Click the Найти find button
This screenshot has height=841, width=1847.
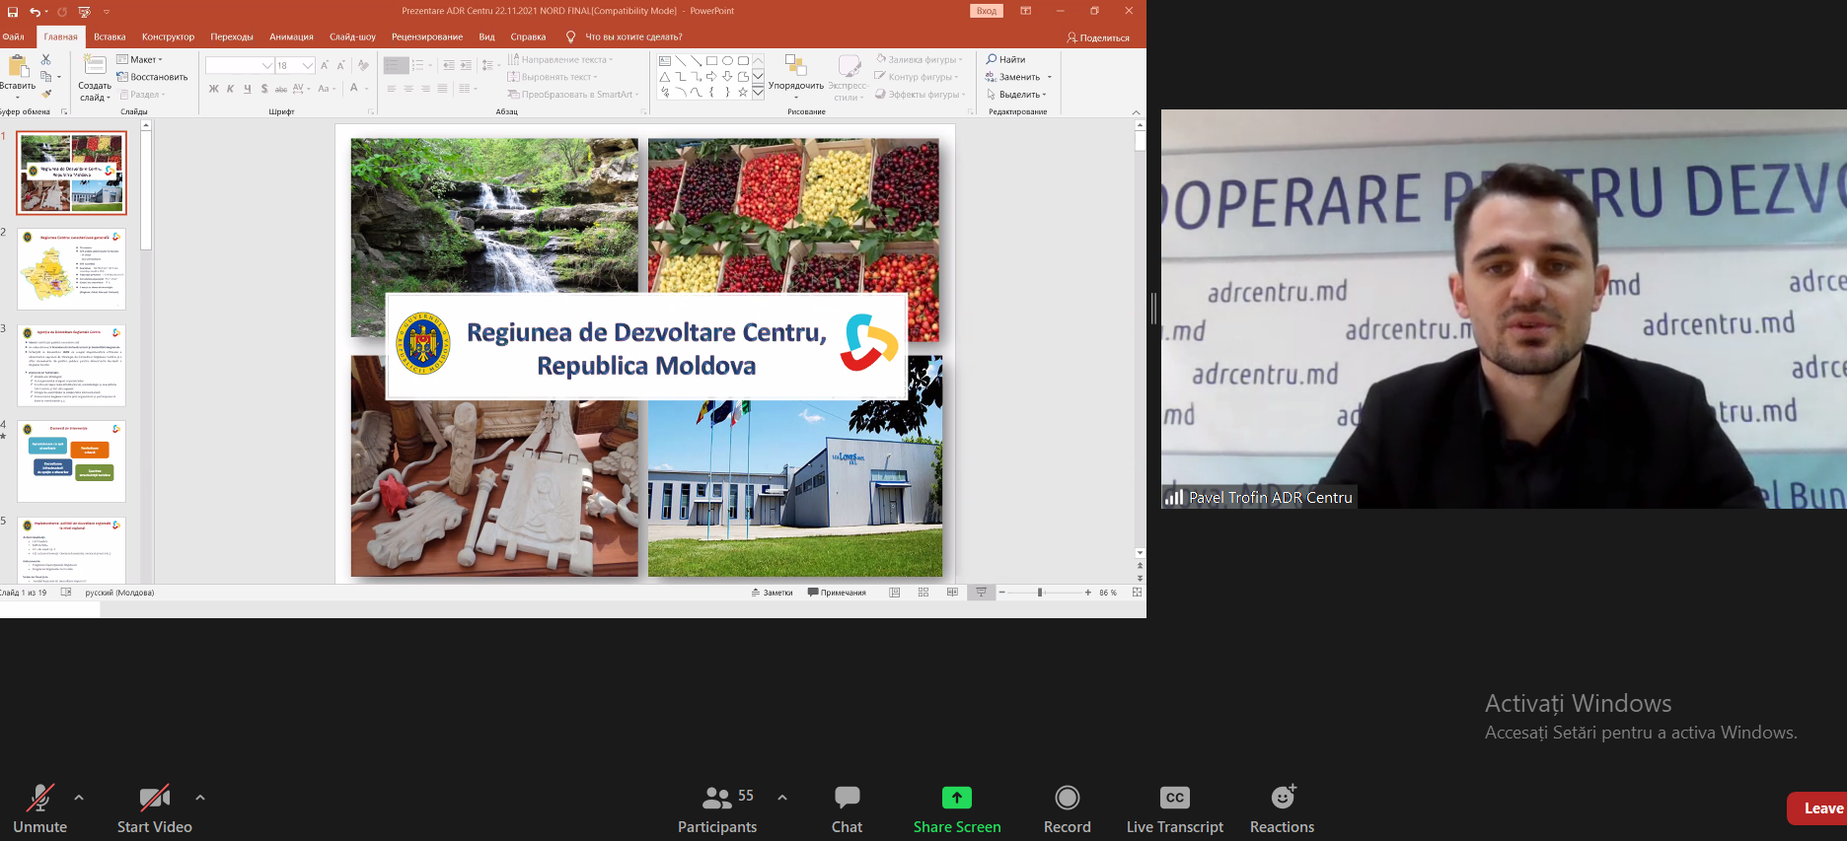[1005, 60]
